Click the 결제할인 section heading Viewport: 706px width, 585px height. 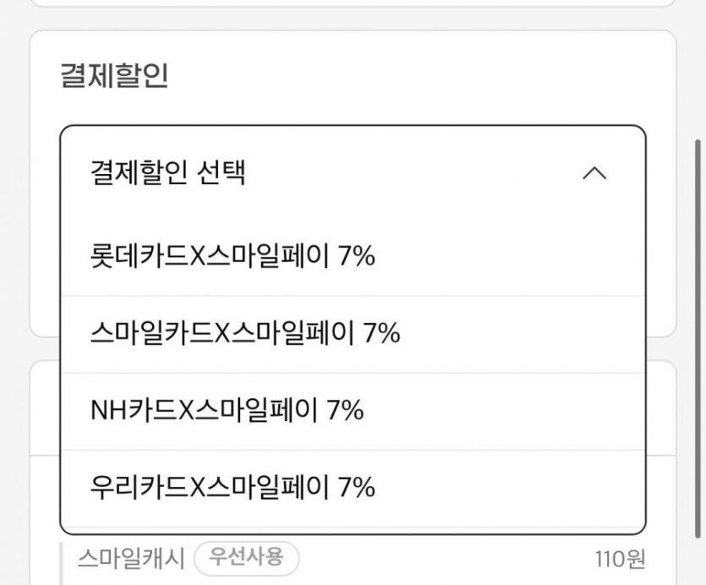pos(114,76)
